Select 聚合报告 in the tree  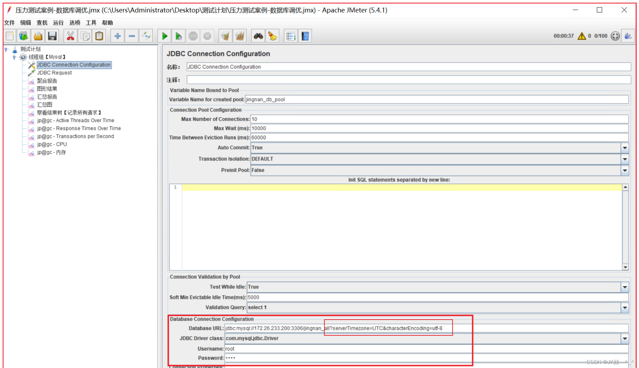[47, 81]
